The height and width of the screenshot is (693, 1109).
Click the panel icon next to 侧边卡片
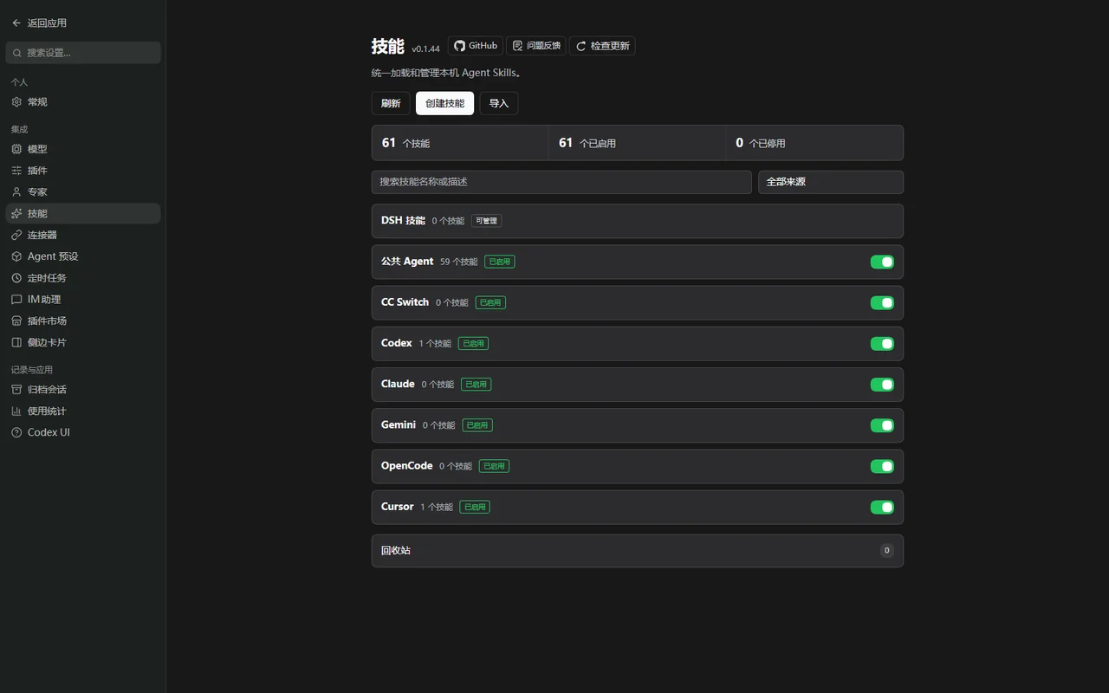tap(16, 342)
